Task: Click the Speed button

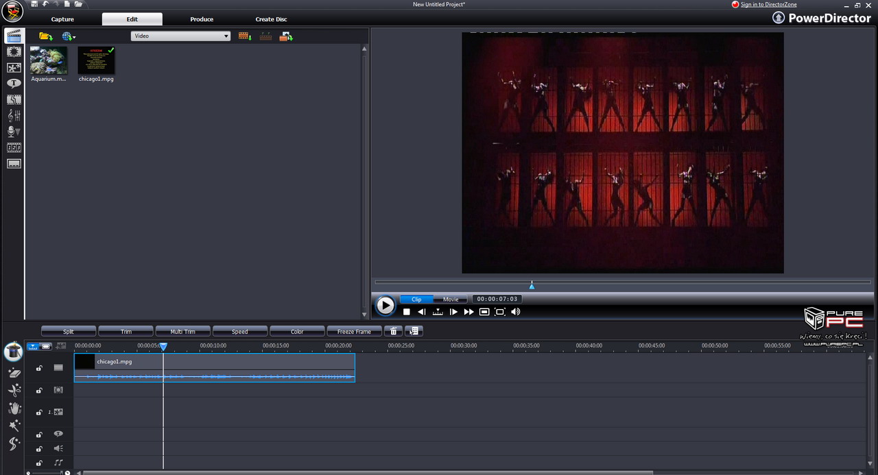Action: tap(240, 332)
